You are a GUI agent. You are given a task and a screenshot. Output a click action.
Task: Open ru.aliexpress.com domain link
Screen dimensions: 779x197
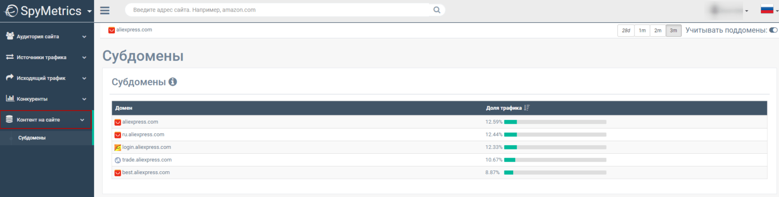[x=143, y=134]
